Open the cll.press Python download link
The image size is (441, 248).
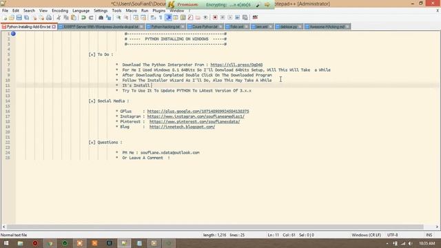click(236, 65)
